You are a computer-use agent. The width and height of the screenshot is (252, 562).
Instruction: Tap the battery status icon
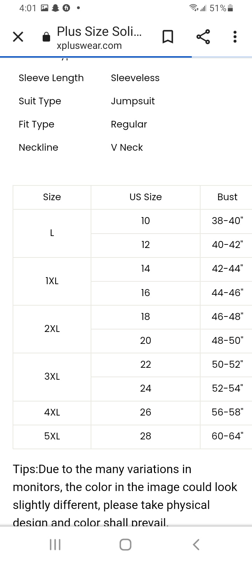230,8
